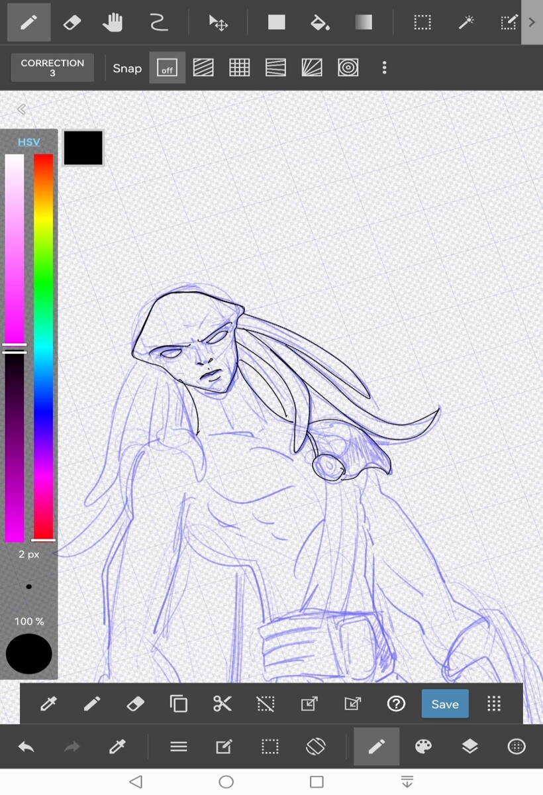
Task: Switch the HSV color mode label
Action: [28, 142]
